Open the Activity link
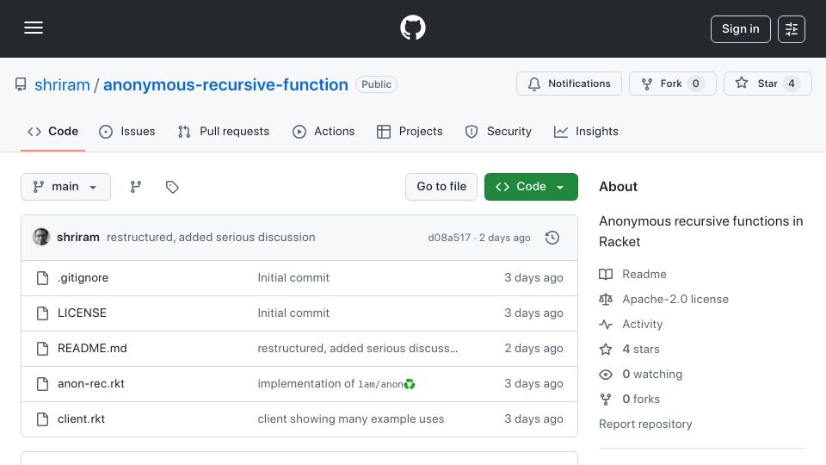This screenshot has height=465, width=826. (x=642, y=325)
